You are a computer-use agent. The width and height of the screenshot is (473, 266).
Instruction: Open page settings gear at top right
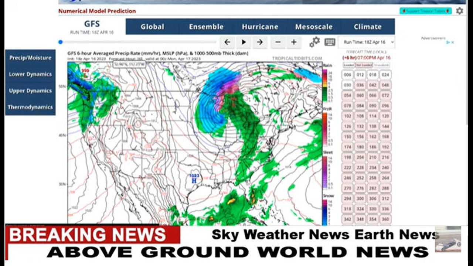click(x=459, y=11)
